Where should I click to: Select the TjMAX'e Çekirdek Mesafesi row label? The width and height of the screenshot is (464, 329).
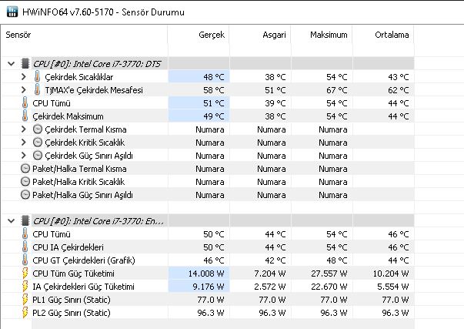tap(94, 90)
